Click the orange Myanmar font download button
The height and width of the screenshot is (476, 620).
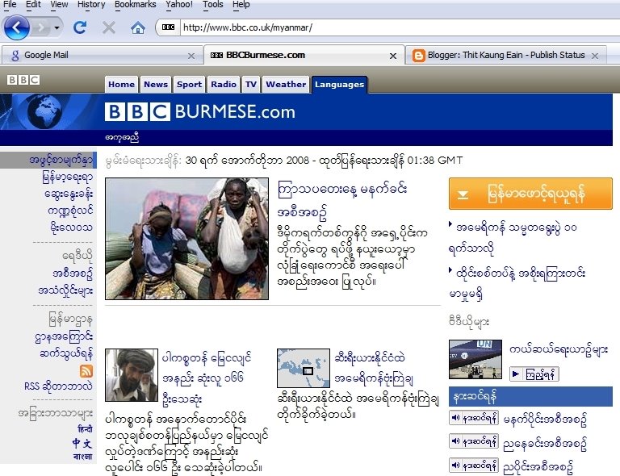coord(530,194)
